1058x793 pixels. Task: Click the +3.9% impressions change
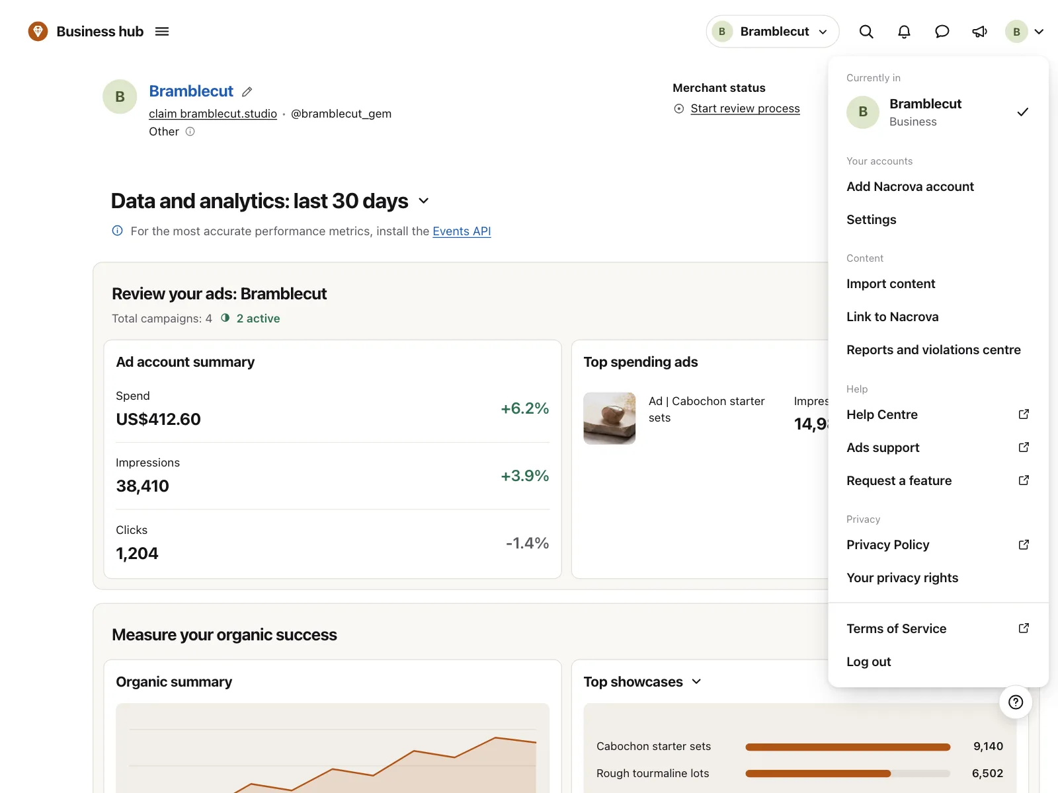(x=525, y=476)
